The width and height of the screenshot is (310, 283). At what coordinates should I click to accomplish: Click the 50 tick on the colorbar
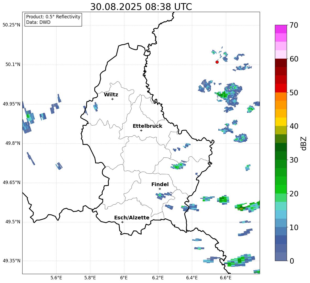click(x=294, y=92)
